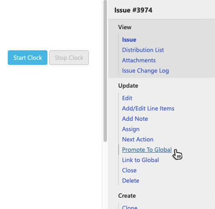This screenshot has height=209, width=215.
Task: Select the Clone link under Create
Action: pyautogui.click(x=130, y=207)
